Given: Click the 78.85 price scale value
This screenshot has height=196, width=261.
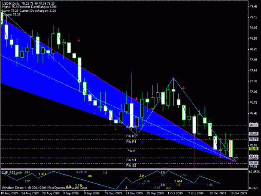Looking at the screenshot, I should tap(253, 28).
